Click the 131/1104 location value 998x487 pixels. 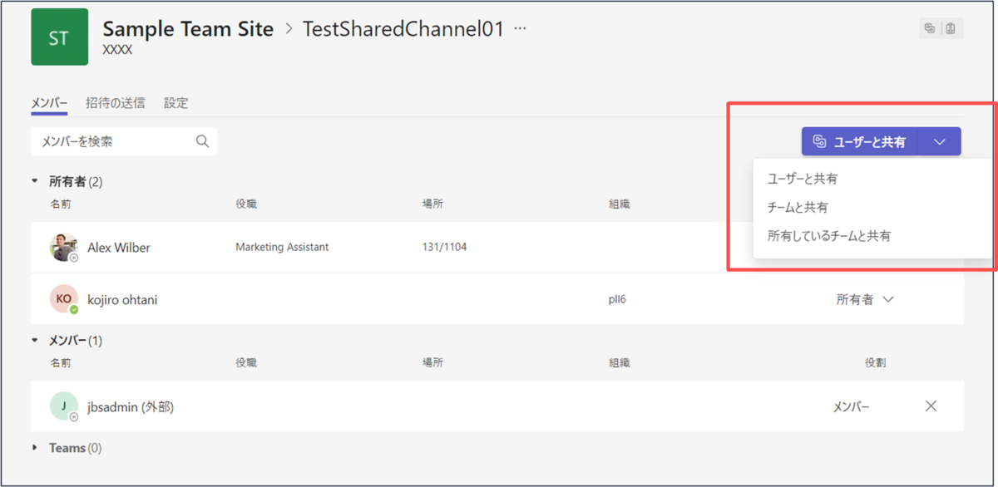pos(444,247)
